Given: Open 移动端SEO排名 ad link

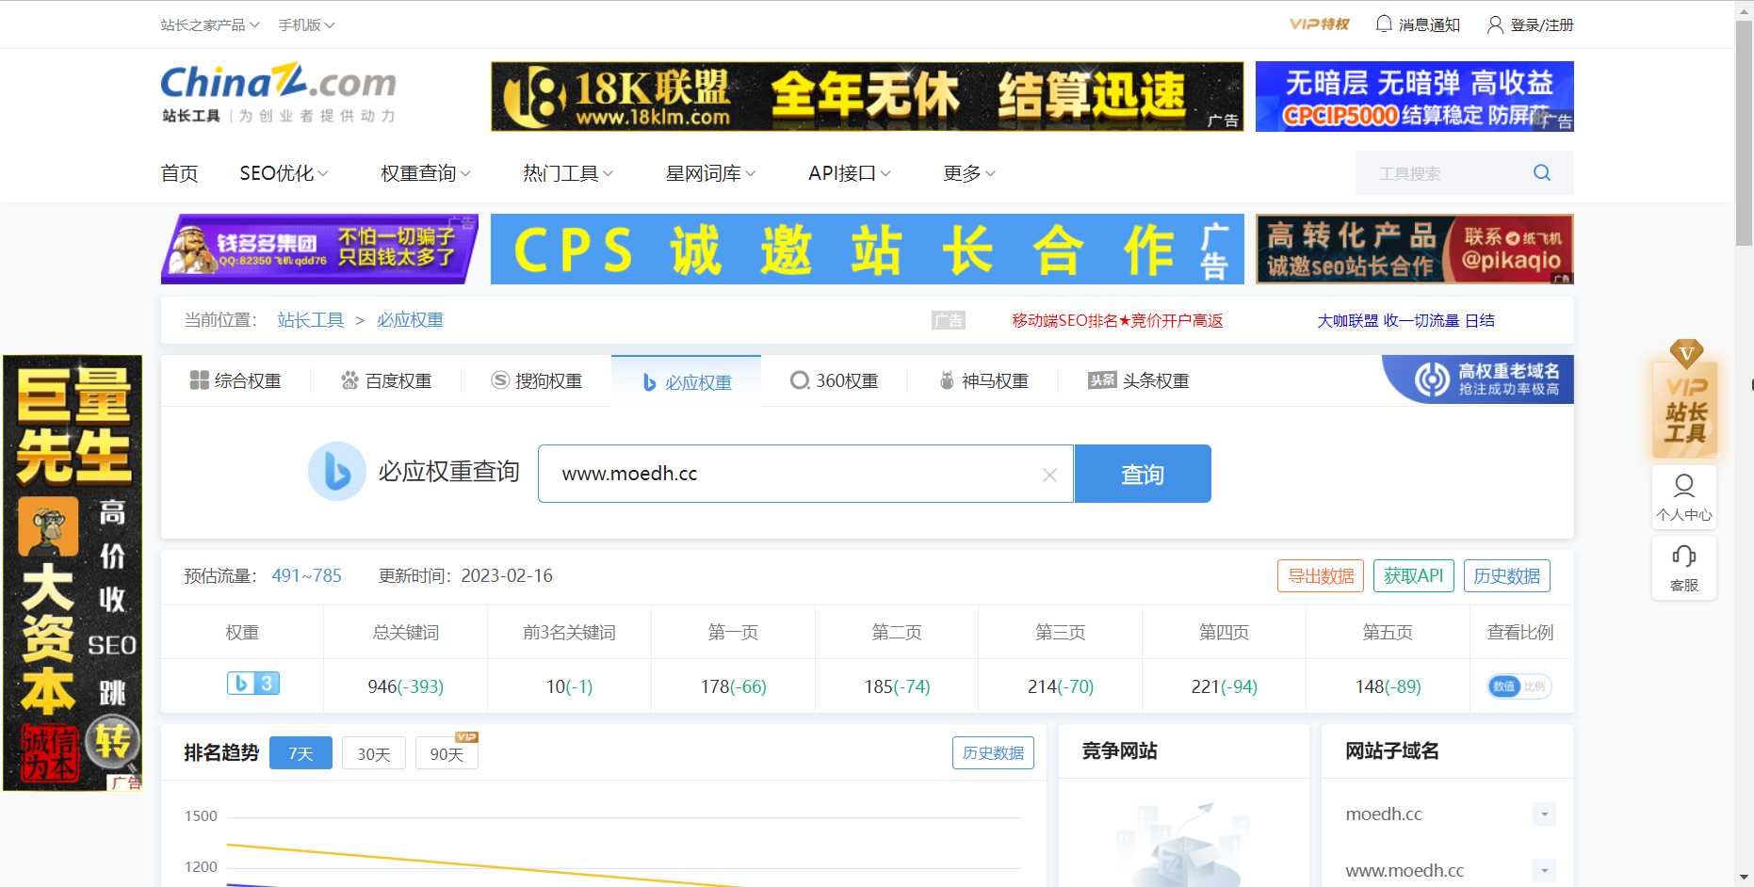Looking at the screenshot, I should pyautogui.click(x=1118, y=320).
